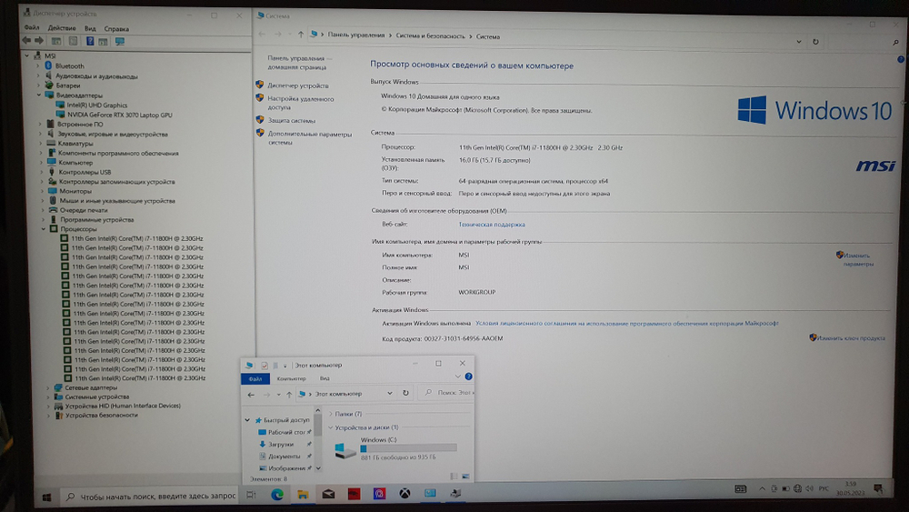Open System window address dropdown arrow

(799, 41)
